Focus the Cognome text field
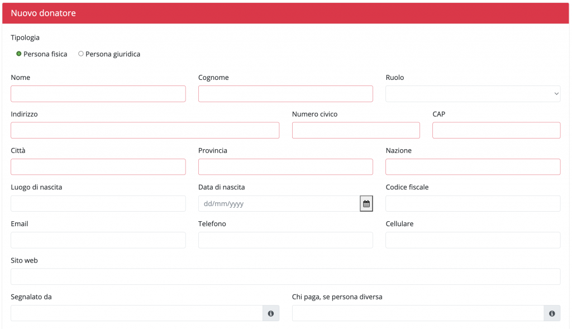The width and height of the screenshot is (572, 329). click(x=285, y=94)
